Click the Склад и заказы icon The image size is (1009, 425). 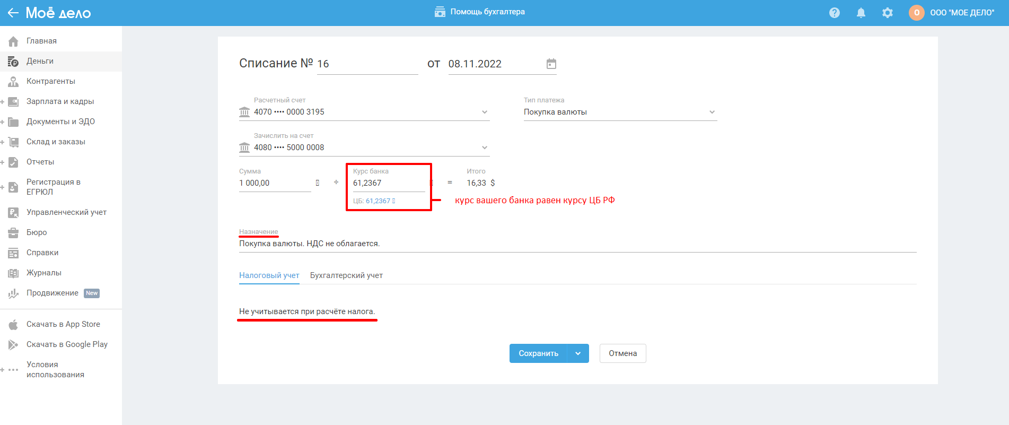point(13,142)
